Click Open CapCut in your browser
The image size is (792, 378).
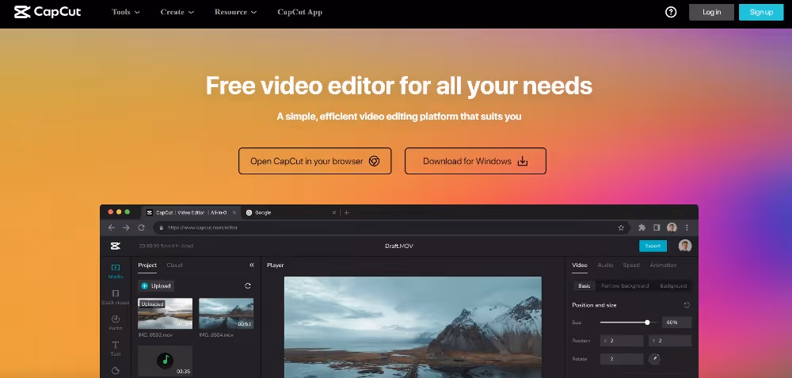pyautogui.click(x=314, y=161)
